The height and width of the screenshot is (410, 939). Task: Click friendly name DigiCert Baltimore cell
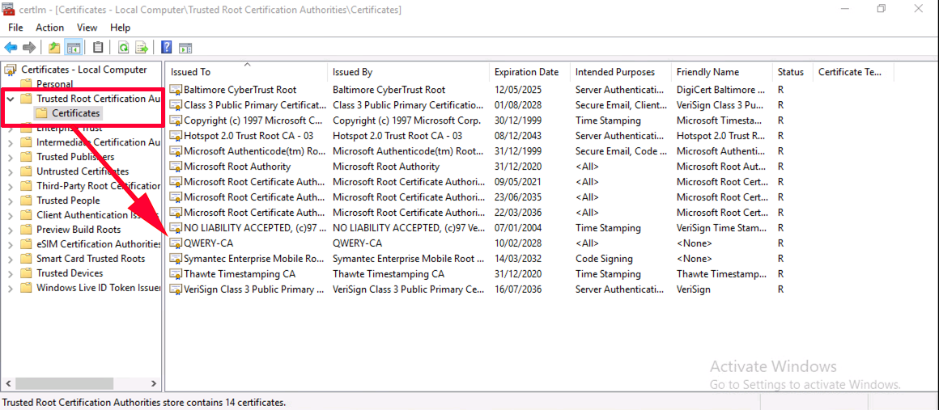click(x=721, y=90)
